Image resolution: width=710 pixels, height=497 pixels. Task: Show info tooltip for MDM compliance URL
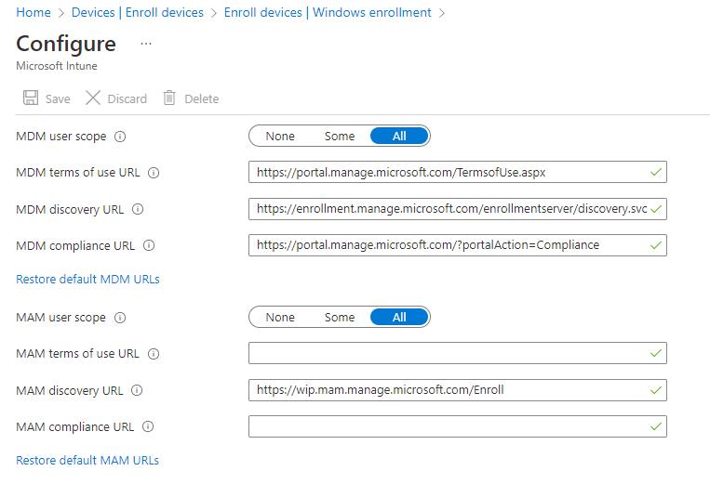(x=149, y=245)
